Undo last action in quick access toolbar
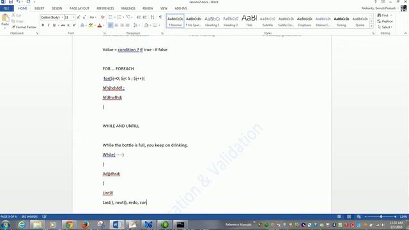This screenshot has height=230, width=409. [18, 2]
